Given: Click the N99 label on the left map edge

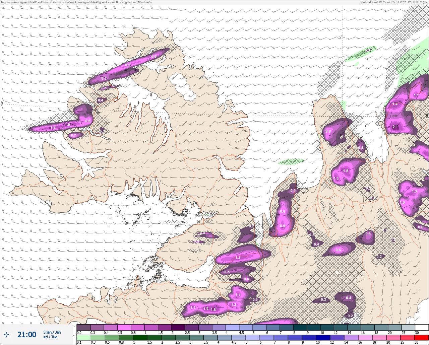Looking at the screenshot, I should tap(2, 104).
